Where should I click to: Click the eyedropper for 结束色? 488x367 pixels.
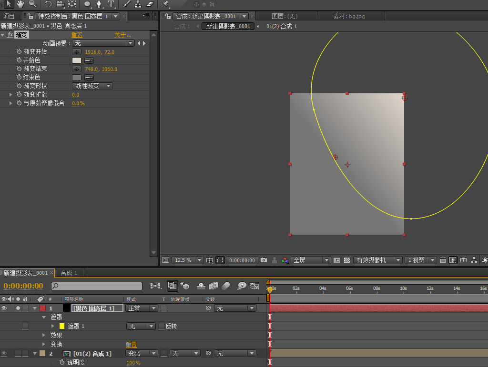coord(89,78)
